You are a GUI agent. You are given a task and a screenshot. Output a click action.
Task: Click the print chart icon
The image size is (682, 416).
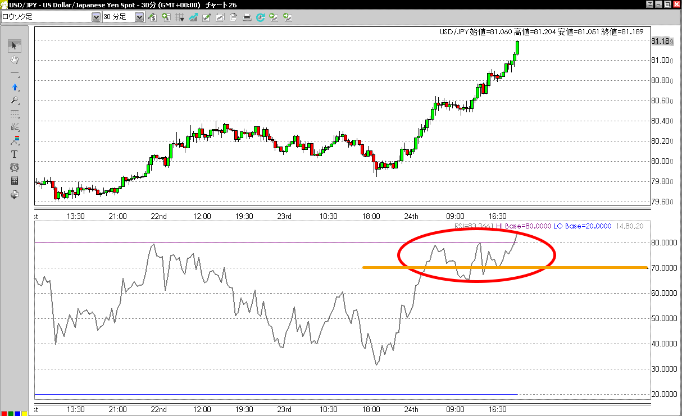pos(247,17)
